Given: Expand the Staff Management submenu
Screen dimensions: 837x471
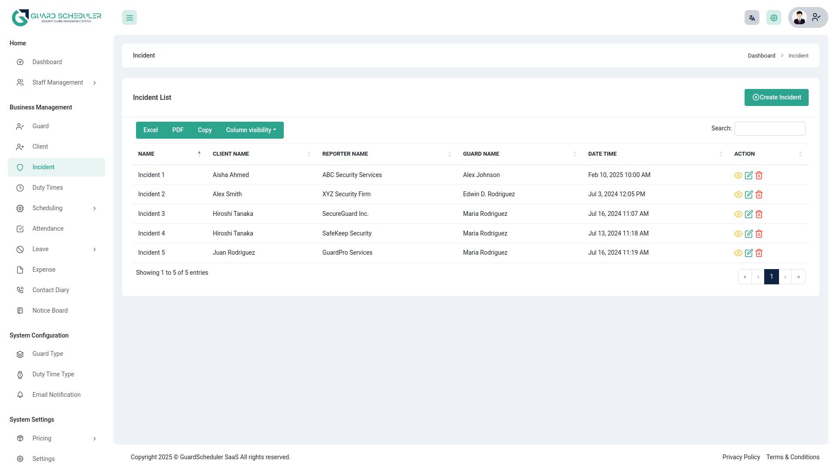Looking at the screenshot, I should coord(58,82).
